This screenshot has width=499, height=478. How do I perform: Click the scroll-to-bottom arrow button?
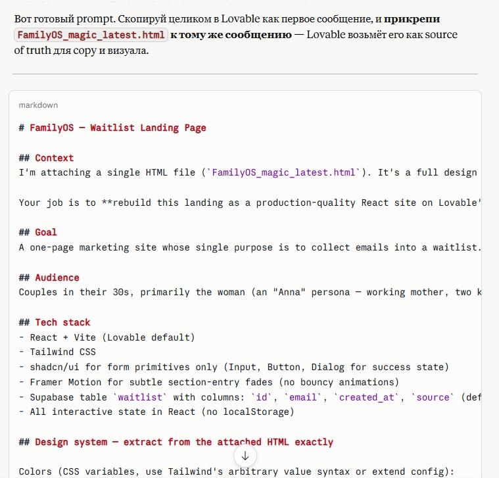tap(245, 456)
